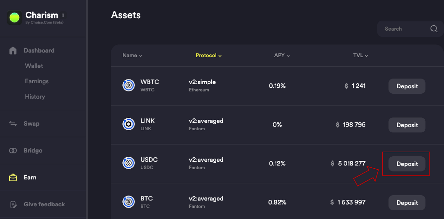Click the USDC coin icon

[129, 163]
